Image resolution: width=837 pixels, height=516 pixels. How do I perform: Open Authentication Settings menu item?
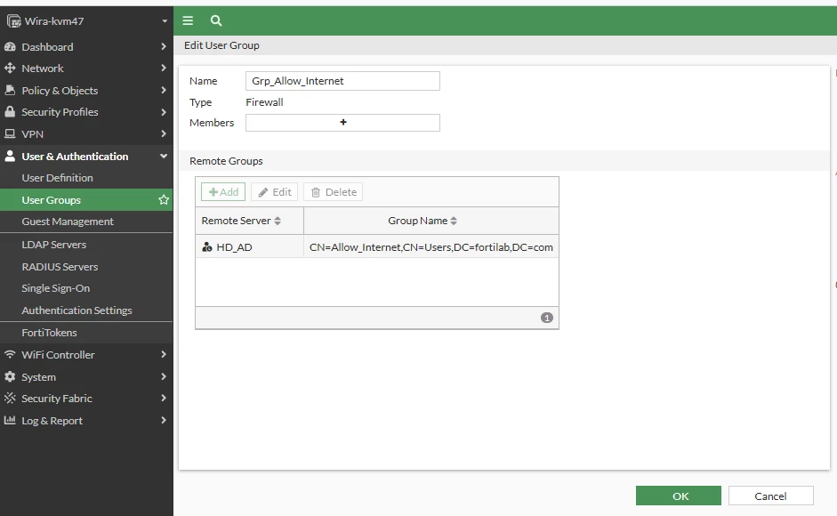pos(86,310)
